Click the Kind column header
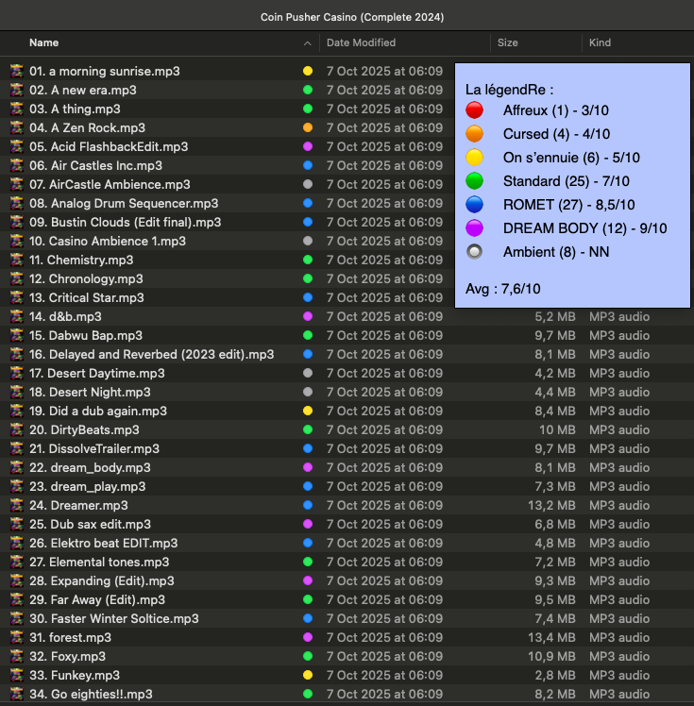 [x=600, y=42]
